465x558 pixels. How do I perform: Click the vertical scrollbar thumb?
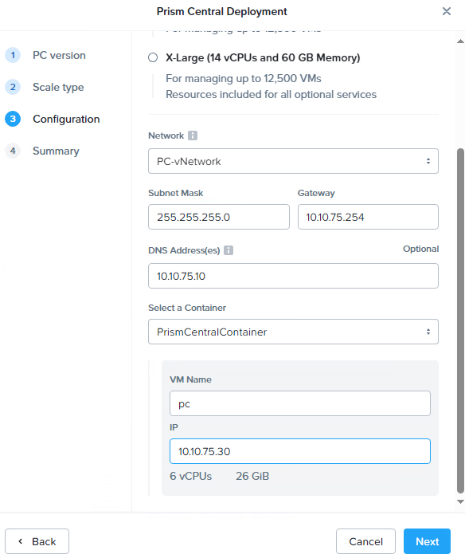(461, 321)
